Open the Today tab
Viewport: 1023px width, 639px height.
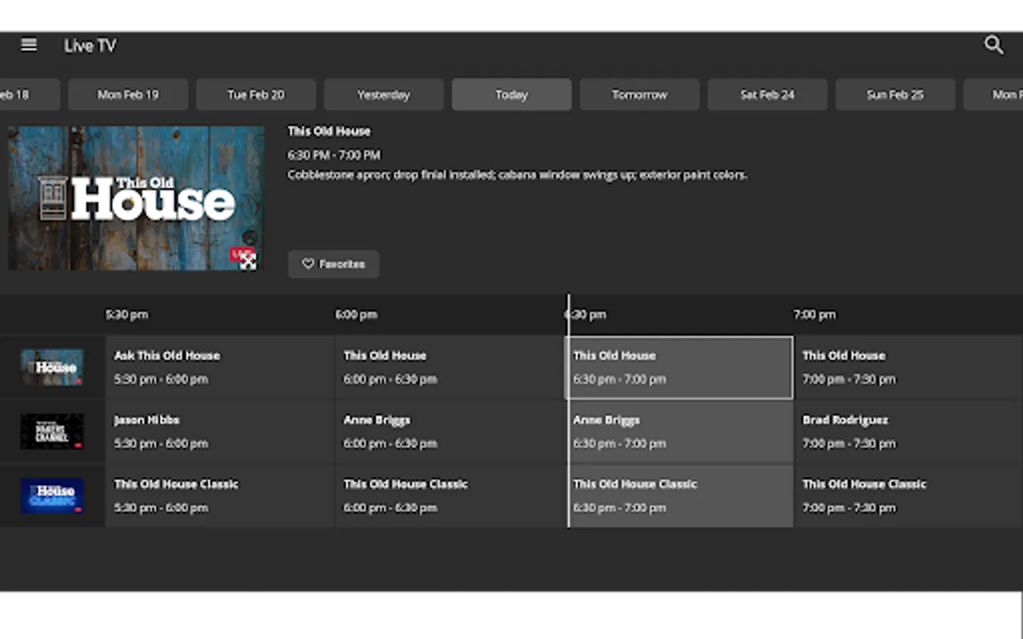511,94
